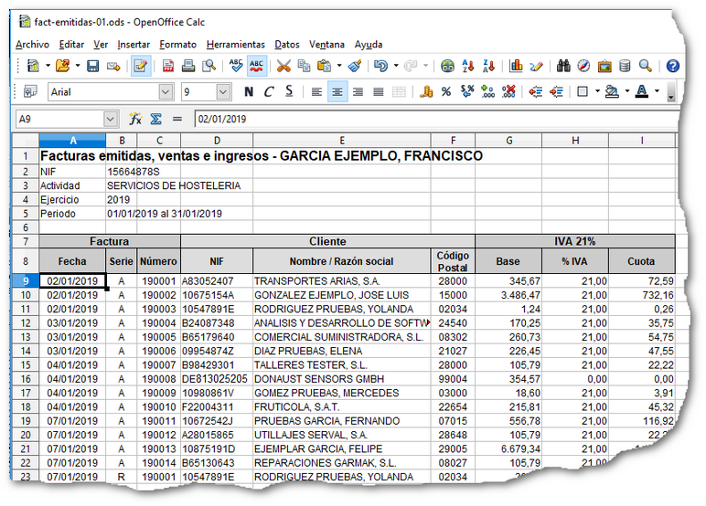Open the Formato menu
The width and height of the screenshot is (706, 506).
click(x=177, y=44)
